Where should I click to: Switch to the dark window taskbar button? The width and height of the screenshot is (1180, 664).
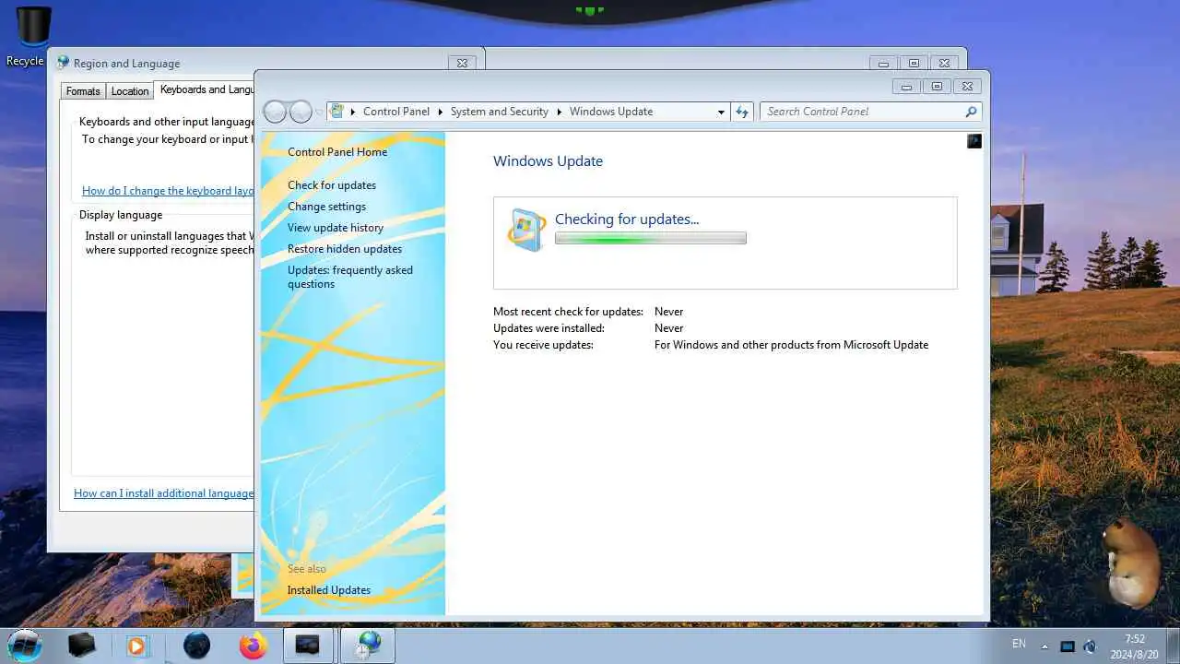pyautogui.click(x=308, y=646)
